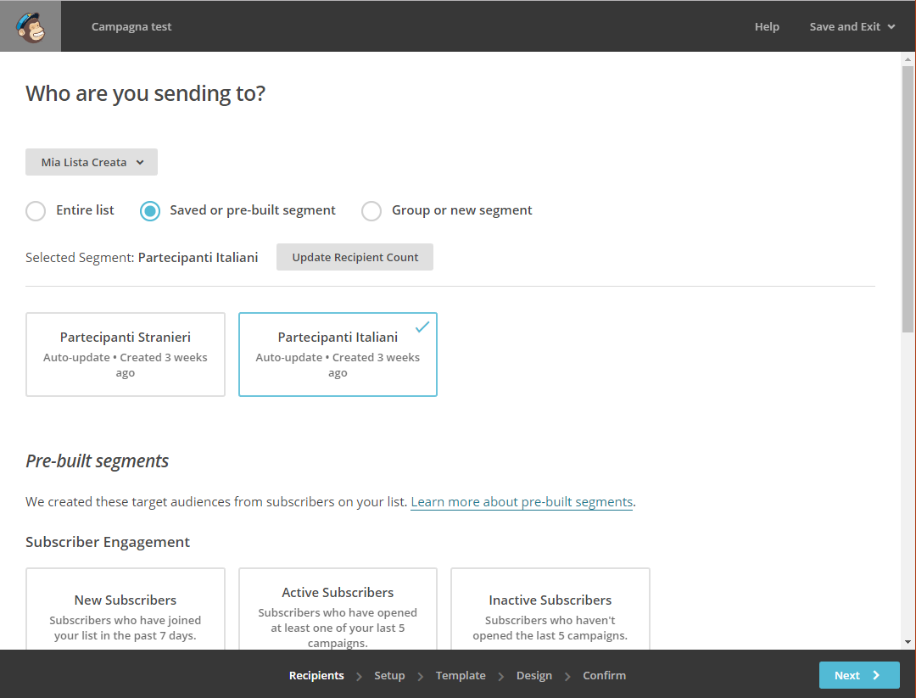Viewport: 916px width, 698px height.
Task: Select the Partecipanti Stranieri segment card
Action: coord(125,355)
